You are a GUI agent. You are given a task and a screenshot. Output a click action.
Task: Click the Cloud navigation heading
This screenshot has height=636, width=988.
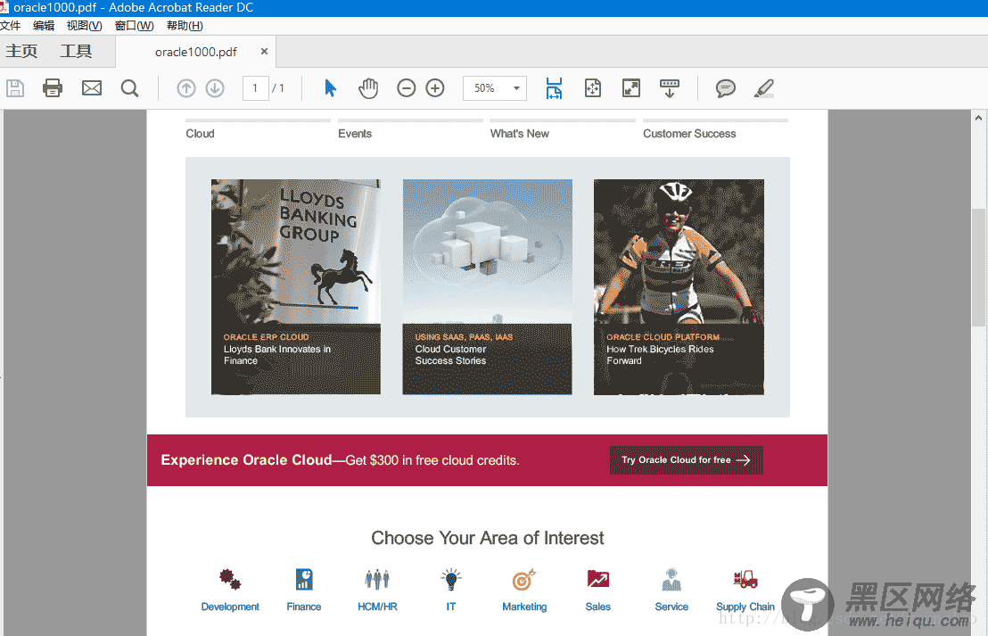pos(201,134)
